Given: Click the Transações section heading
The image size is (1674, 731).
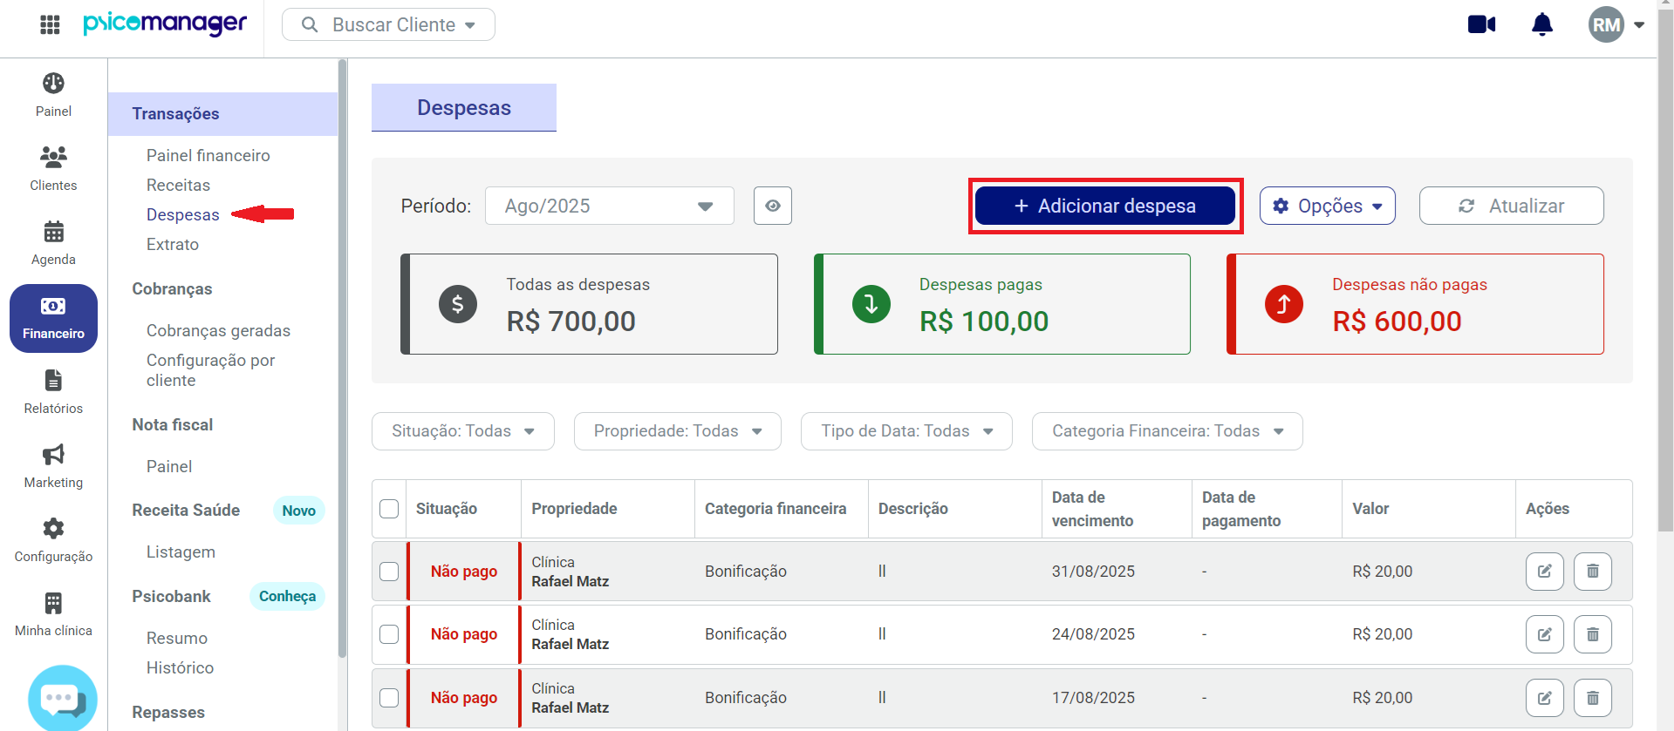Looking at the screenshot, I should 175,114.
